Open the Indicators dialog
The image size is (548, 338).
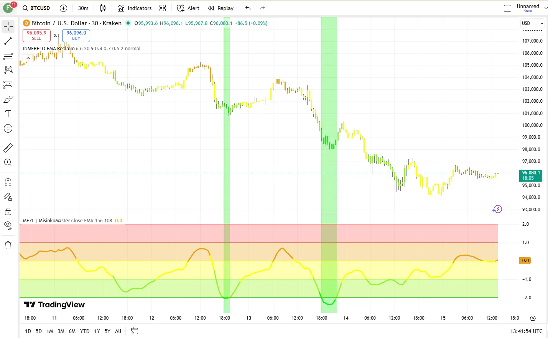(135, 8)
